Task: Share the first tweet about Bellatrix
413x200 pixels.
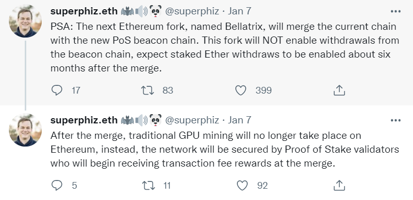Action: coord(339,90)
